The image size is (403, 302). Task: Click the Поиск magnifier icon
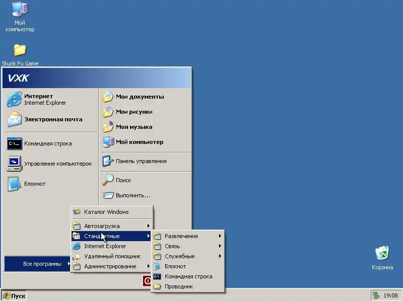coord(108,180)
